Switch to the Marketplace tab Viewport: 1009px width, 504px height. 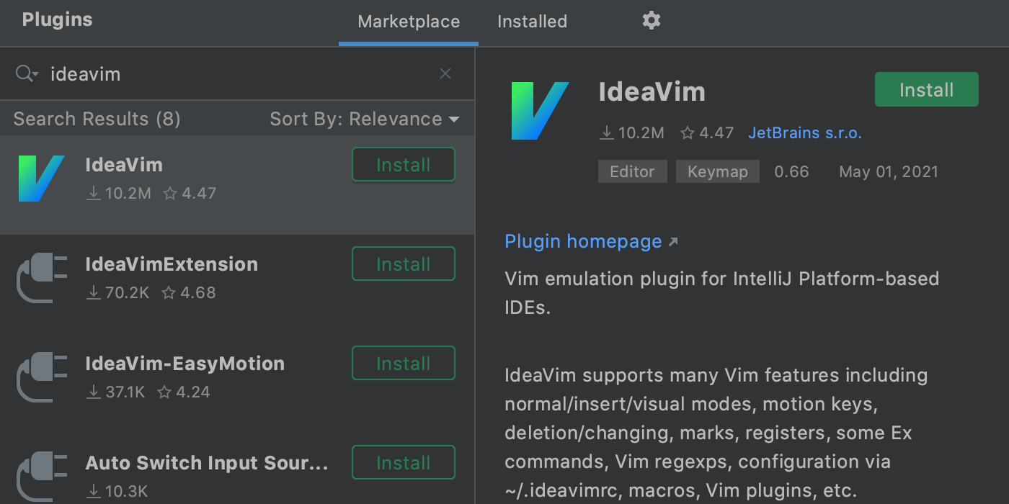409,22
